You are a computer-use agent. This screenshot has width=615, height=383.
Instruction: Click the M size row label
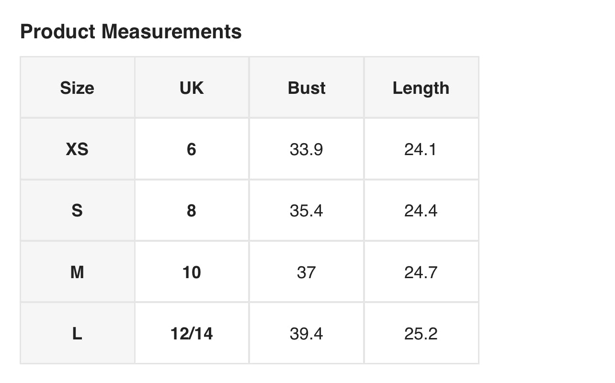coord(77,272)
